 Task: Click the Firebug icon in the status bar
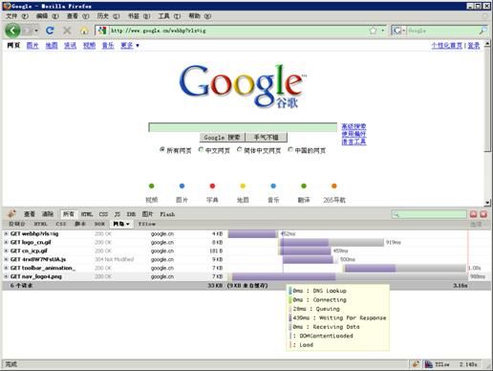(x=416, y=364)
